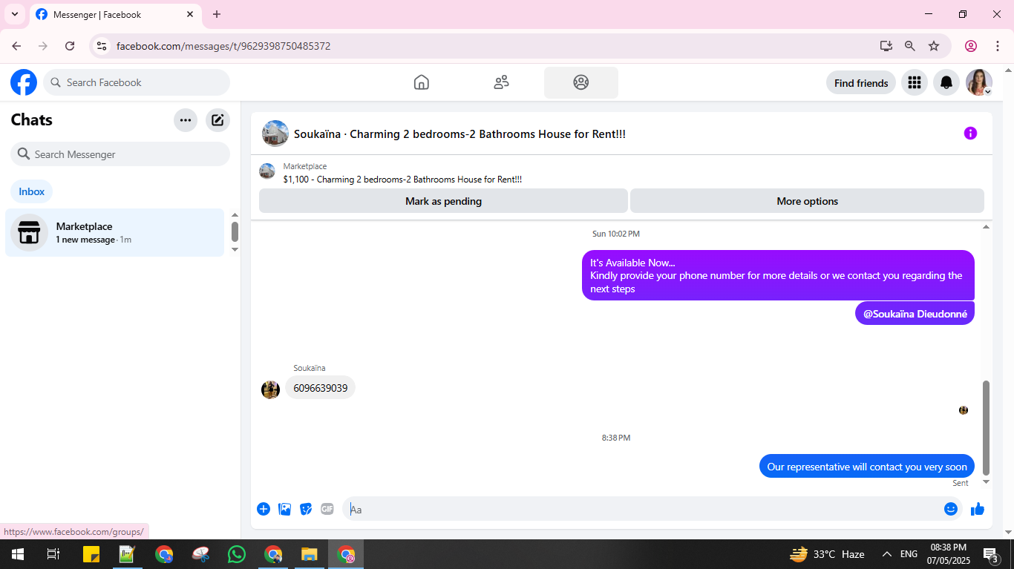
Task: Open the notifications bell icon
Action: (x=946, y=82)
